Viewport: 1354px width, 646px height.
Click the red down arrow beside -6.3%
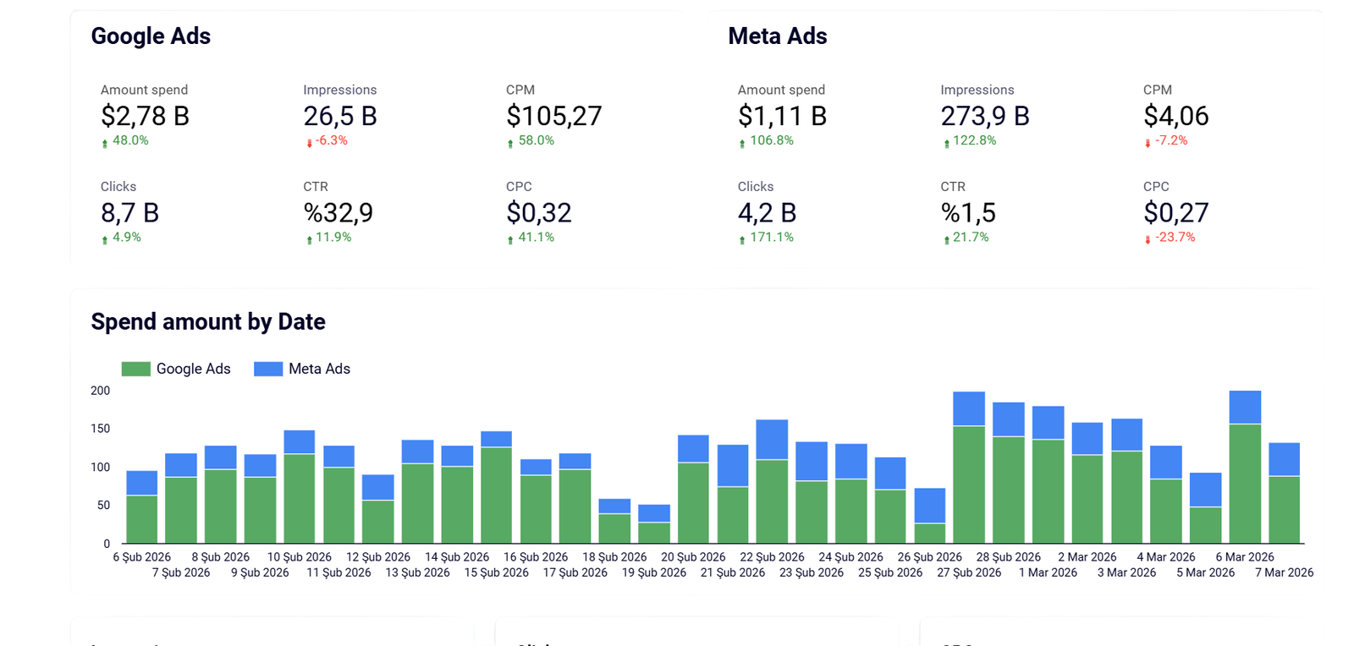point(309,143)
